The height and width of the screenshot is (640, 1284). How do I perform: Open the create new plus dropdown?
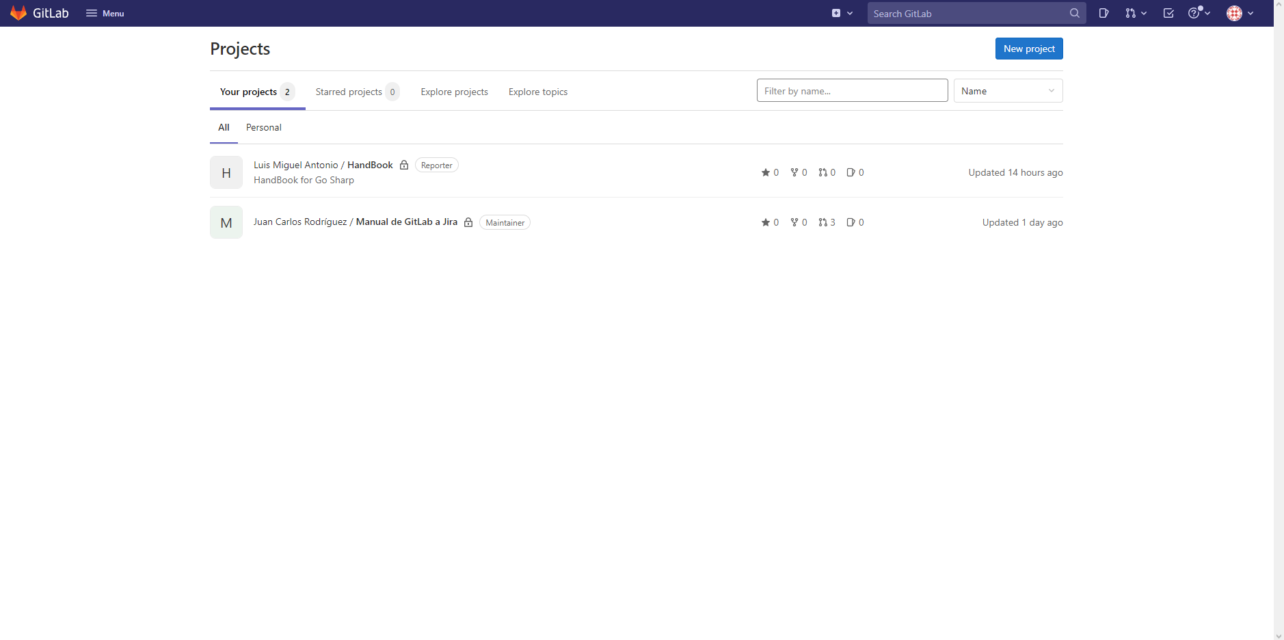pyautogui.click(x=842, y=13)
